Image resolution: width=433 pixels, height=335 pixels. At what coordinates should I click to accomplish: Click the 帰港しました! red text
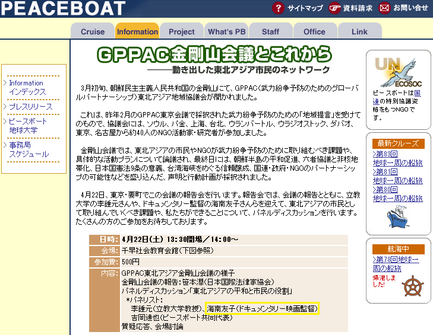pyautogui.click(x=384, y=280)
